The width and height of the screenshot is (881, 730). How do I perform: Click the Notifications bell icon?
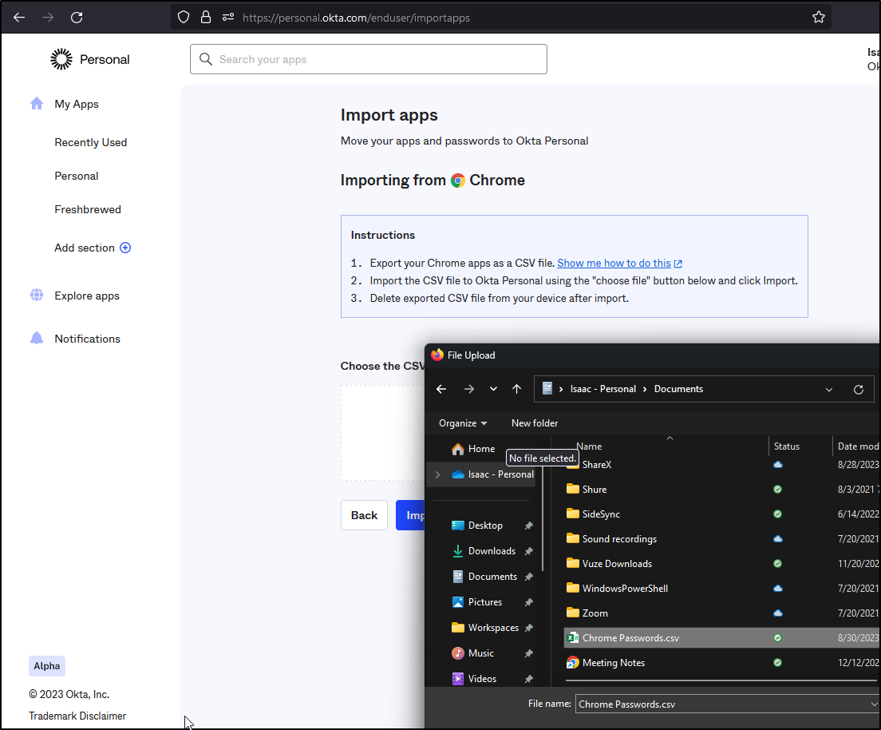(37, 338)
